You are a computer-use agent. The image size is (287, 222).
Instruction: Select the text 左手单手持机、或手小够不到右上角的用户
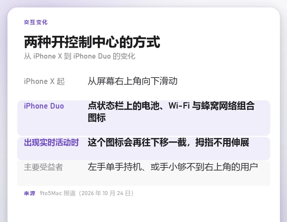tap(173, 167)
